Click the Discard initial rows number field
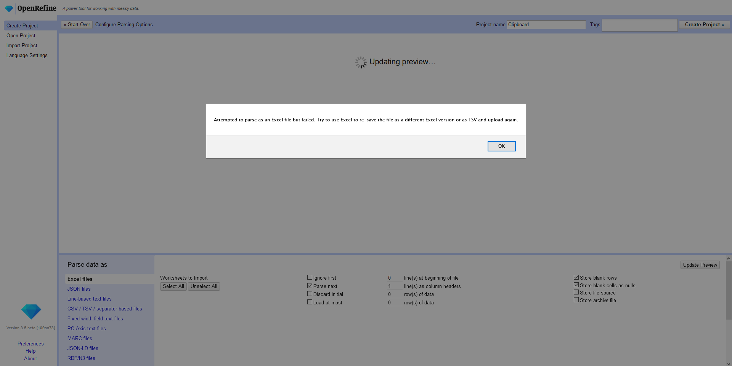Viewport: 732px width, 366px height. 394,294
